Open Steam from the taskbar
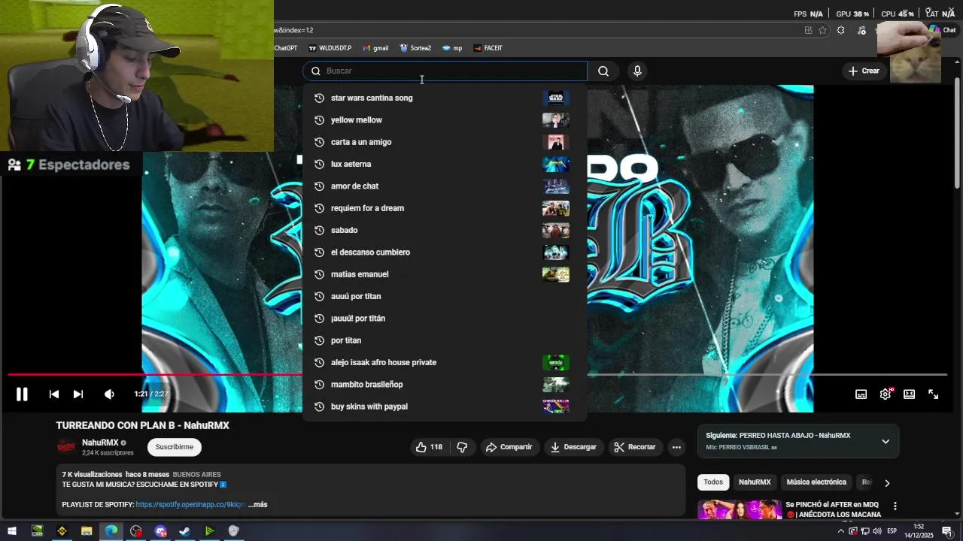Viewport: 963px width, 541px height. pyautogui.click(x=184, y=531)
